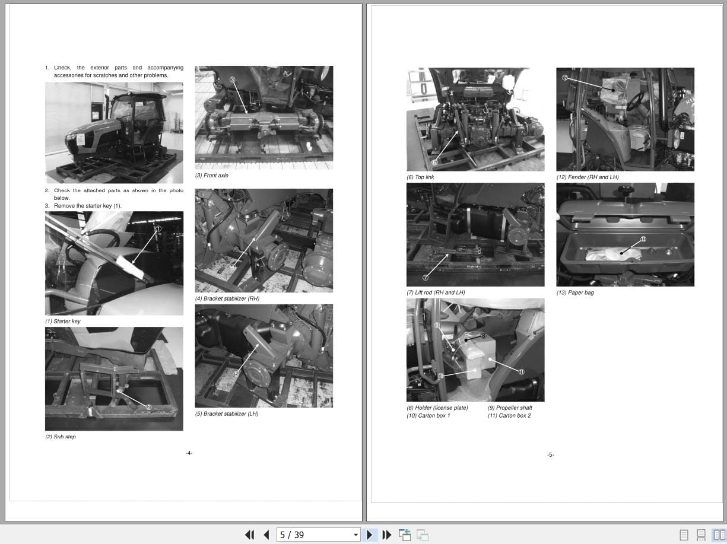Switch to continuous scrolling page view
Image resolution: width=727 pixels, height=544 pixels.
[701, 535]
